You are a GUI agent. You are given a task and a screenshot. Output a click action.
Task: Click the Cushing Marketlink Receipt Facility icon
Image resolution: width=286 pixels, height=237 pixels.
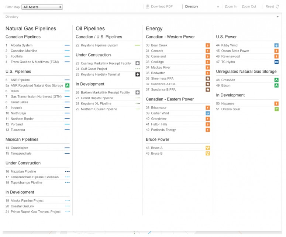[x=138, y=63]
